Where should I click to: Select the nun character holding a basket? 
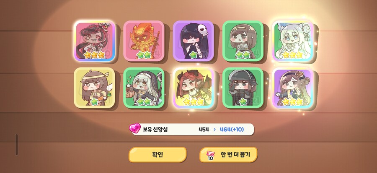tap(144, 88)
